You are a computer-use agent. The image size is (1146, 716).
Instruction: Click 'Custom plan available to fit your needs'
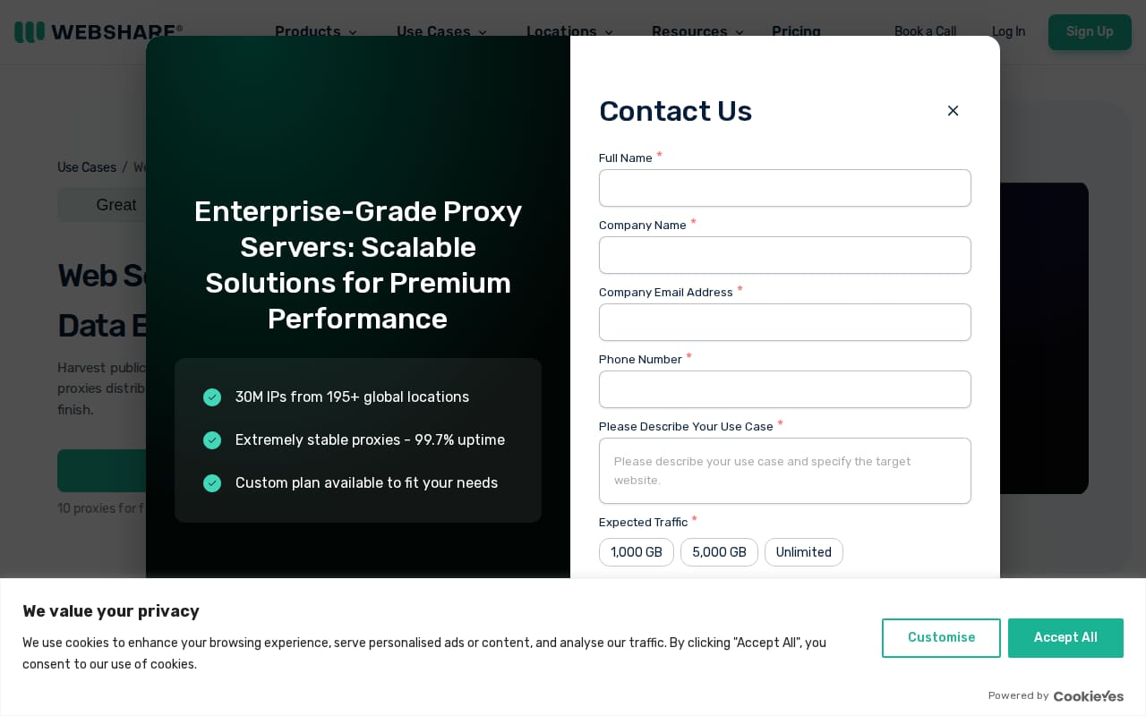[366, 483]
